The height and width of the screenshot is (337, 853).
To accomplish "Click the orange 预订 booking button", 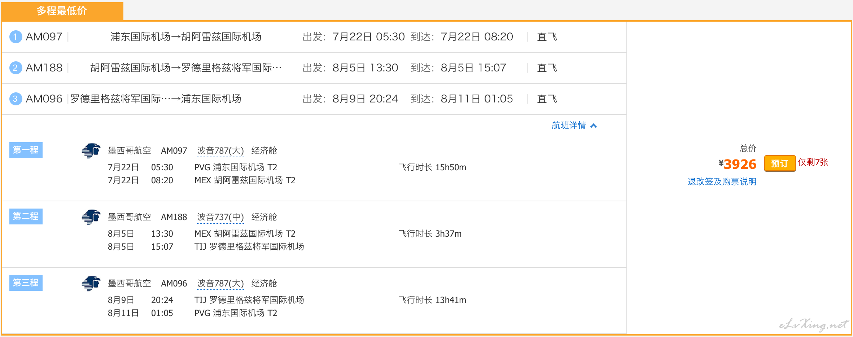I will tap(780, 163).
